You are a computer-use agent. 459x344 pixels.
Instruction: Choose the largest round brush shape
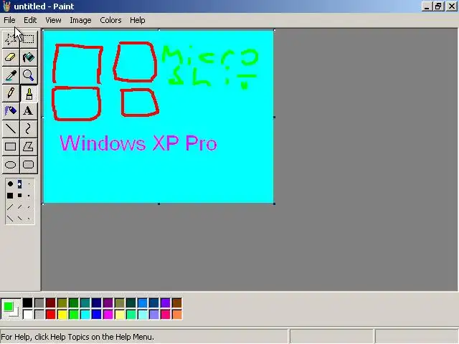tap(10, 184)
